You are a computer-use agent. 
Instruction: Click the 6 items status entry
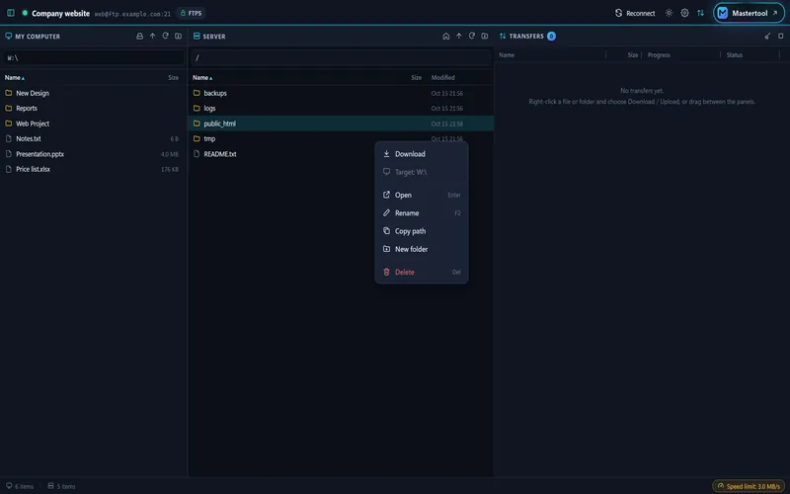20,486
